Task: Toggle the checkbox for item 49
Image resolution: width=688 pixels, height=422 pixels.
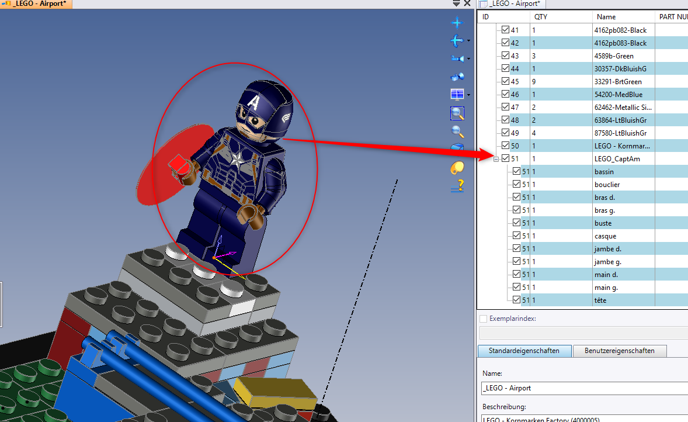Action: click(505, 133)
